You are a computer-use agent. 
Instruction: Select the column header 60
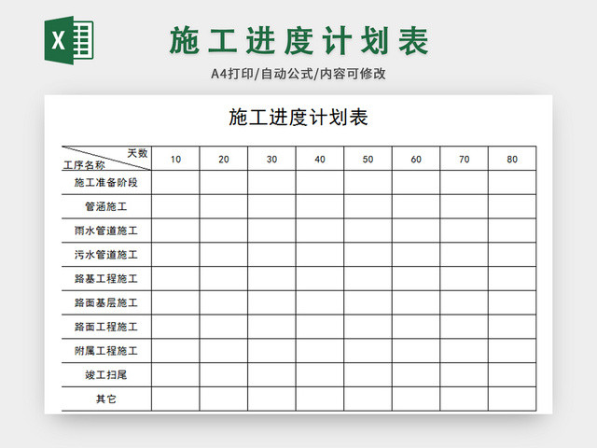pos(416,160)
